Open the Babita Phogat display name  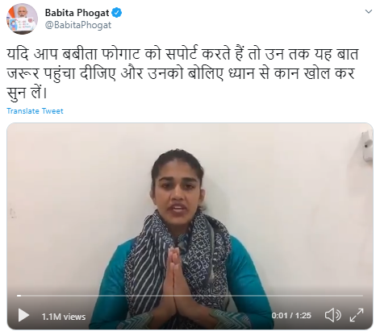click(x=77, y=13)
